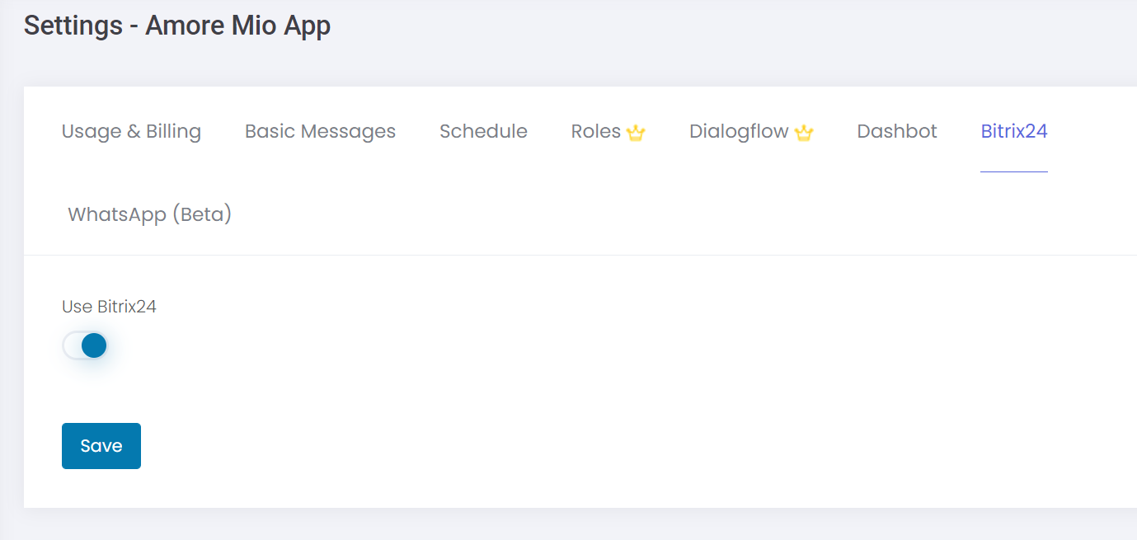The height and width of the screenshot is (540, 1137).
Task: Disable the Use Bitrix24 switch
Action: (x=85, y=345)
